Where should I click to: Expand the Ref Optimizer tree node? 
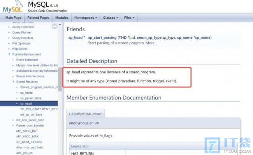(9, 43)
